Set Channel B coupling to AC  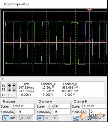(x=76, y=118)
